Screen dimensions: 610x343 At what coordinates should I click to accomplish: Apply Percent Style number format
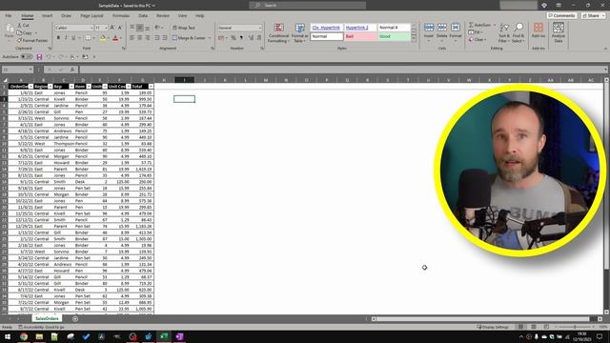click(x=233, y=38)
